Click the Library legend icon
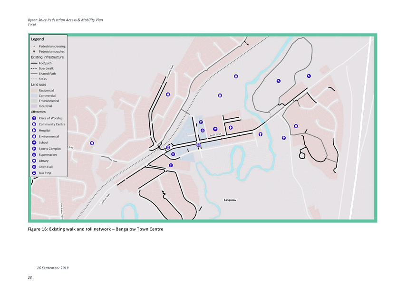This screenshot has height=294, width=416. [34, 161]
